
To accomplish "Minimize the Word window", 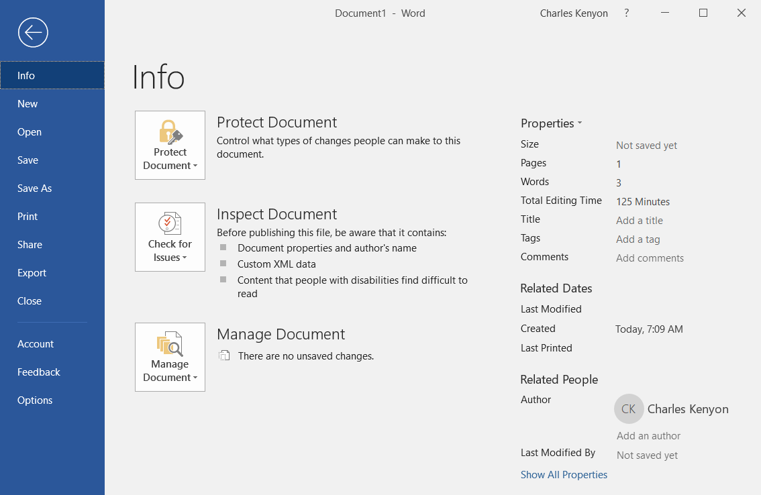I will point(665,13).
